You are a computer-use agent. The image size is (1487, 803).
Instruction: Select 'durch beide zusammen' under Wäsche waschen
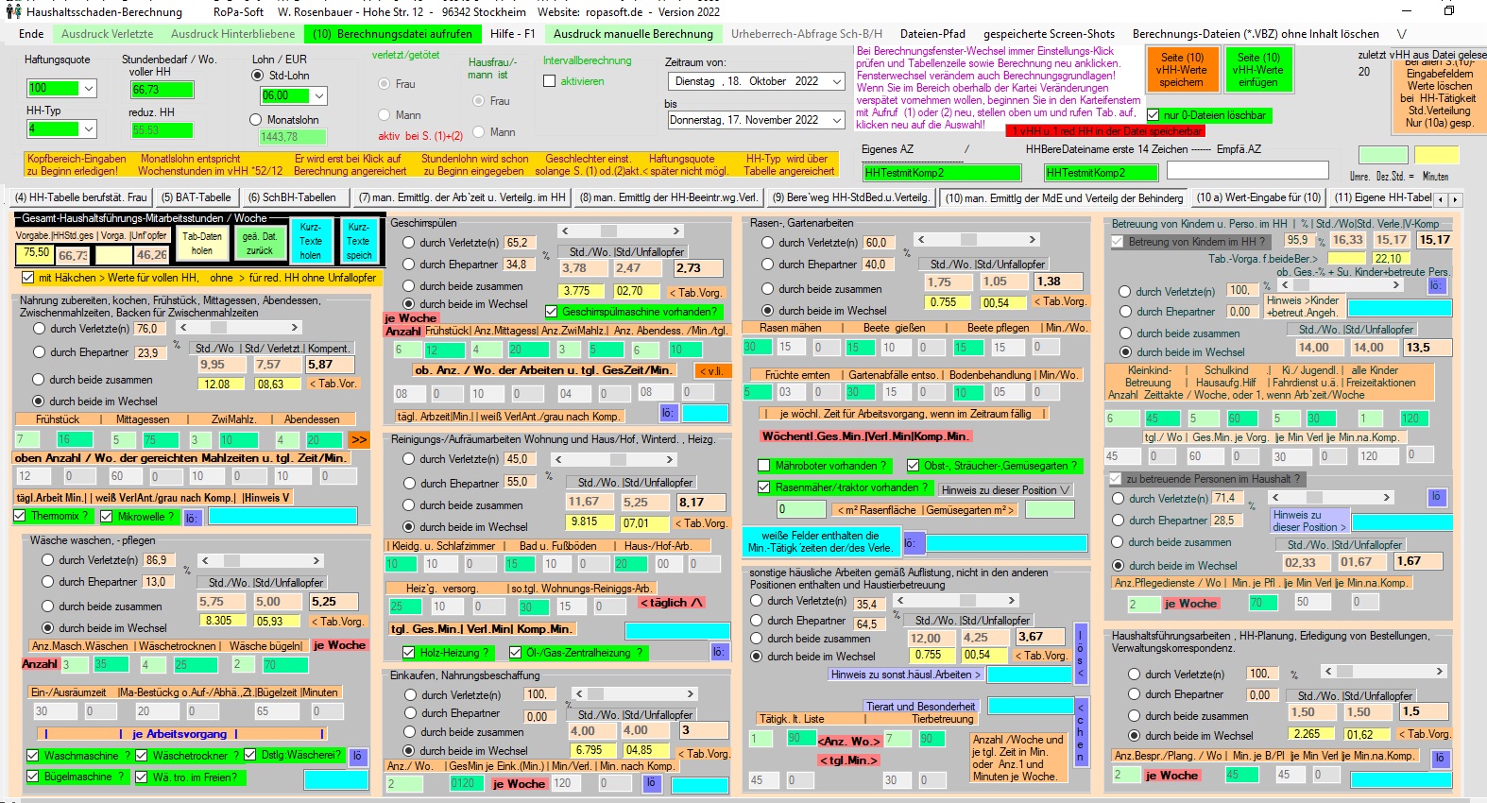[x=48, y=607]
